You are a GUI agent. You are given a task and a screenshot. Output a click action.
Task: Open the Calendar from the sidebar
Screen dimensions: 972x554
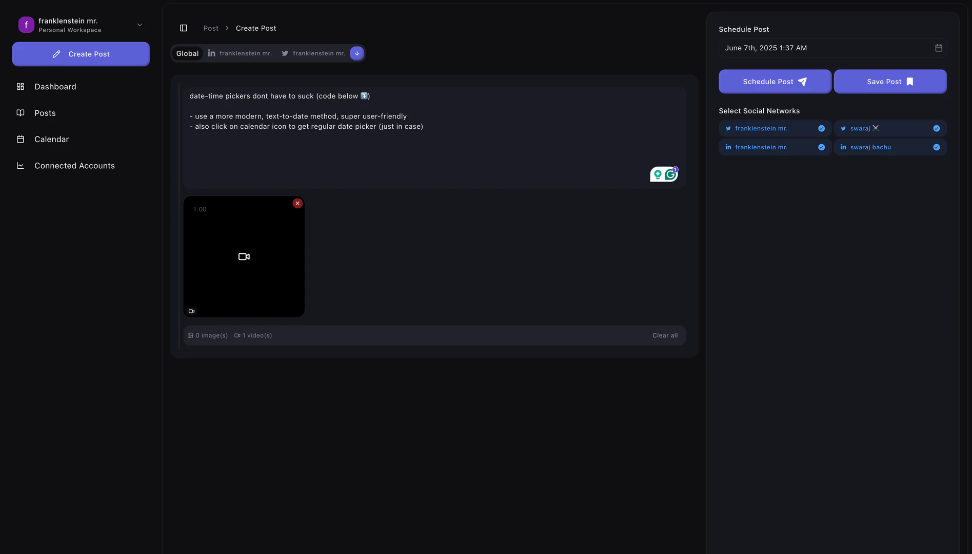tap(51, 138)
